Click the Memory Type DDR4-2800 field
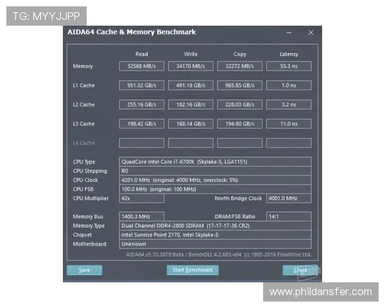Viewport: 385px width, 308px height. pos(215,226)
